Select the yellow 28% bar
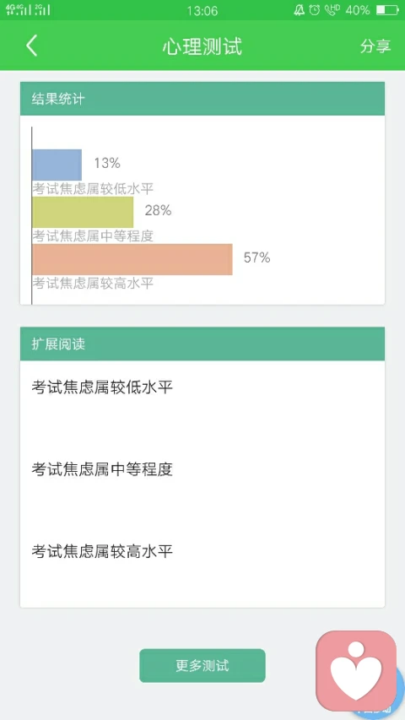The image size is (405, 720). (x=83, y=212)
